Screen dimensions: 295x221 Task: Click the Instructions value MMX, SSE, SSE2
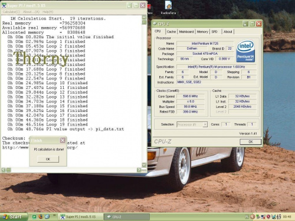217,82
